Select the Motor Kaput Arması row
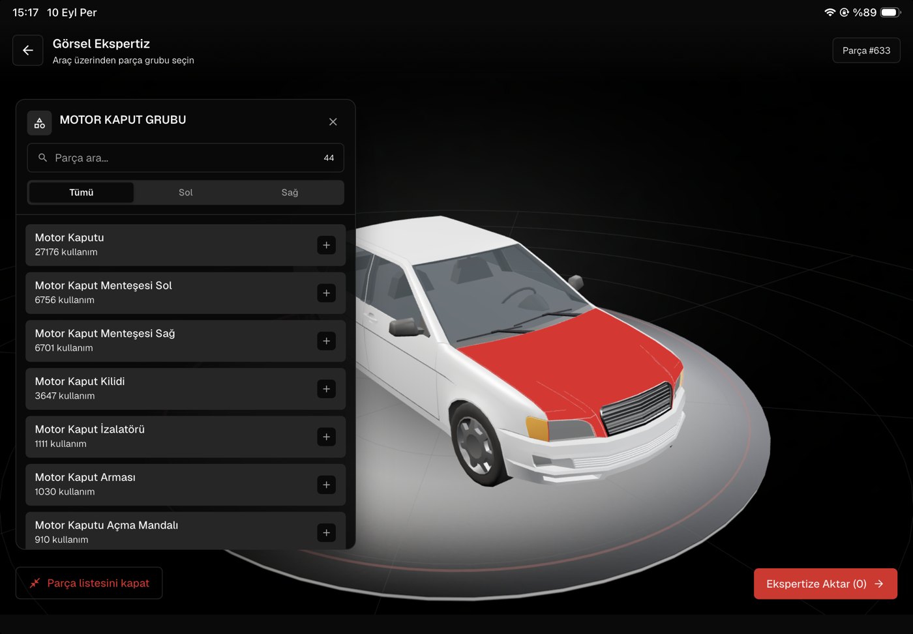This screenshot has width=913, height=634. 186,485
